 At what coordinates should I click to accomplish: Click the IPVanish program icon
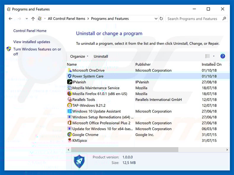click(70, 82)
